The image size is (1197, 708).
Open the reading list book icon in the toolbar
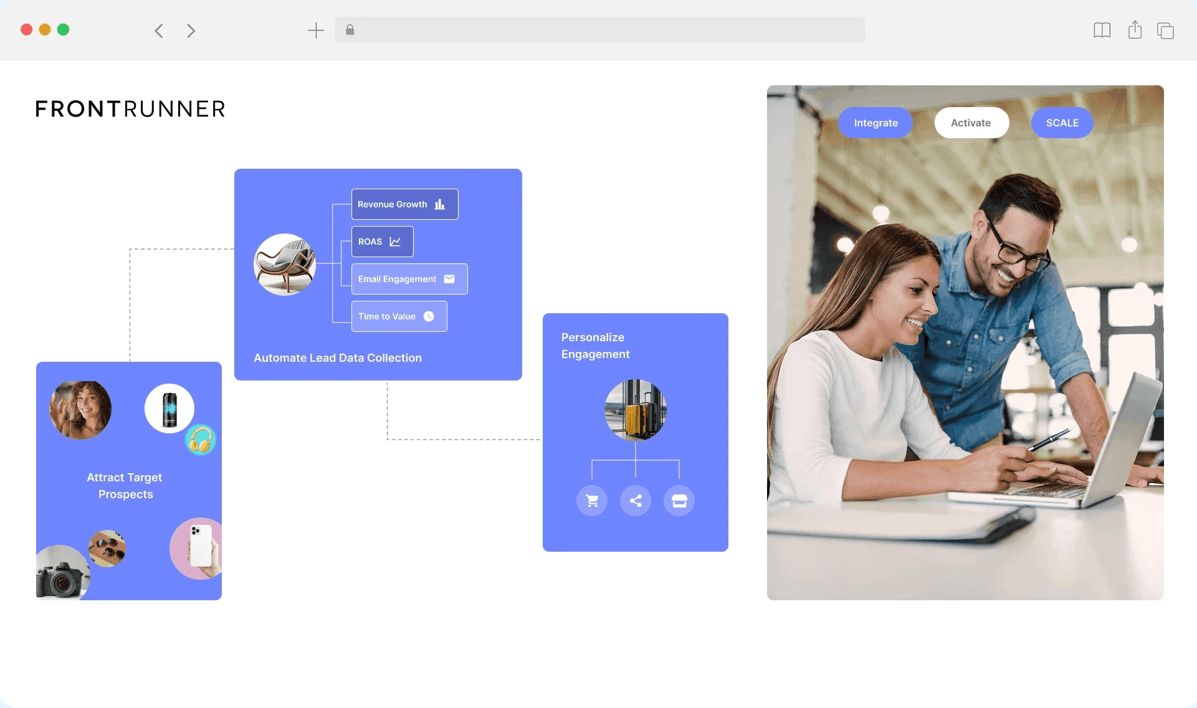1102,30
